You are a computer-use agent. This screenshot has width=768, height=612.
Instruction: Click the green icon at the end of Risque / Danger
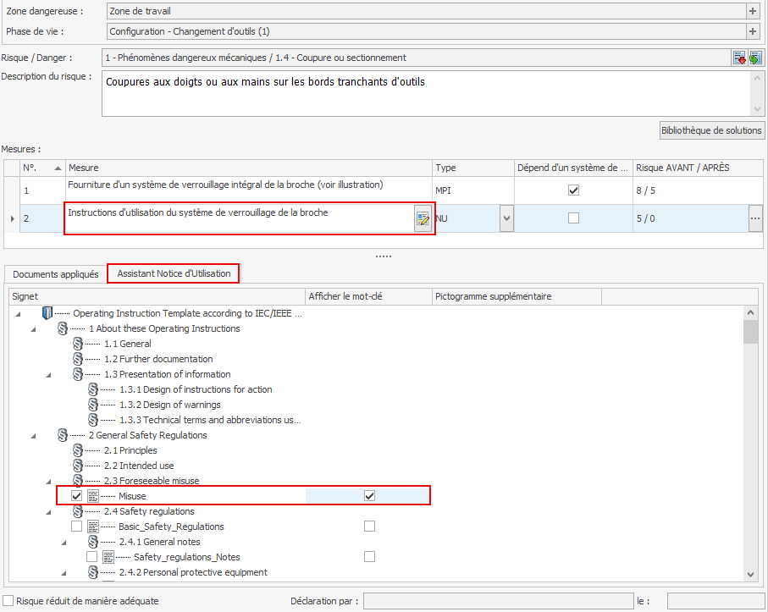[754, 58]
